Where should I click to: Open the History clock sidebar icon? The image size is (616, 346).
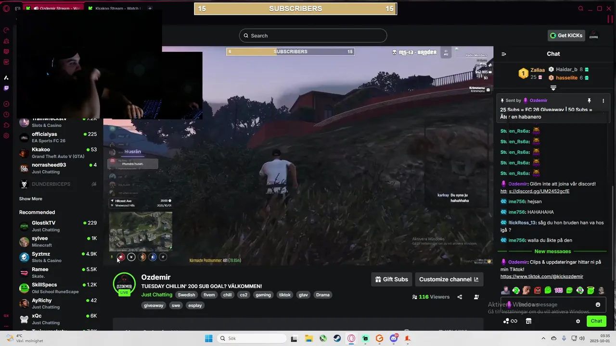tap(6, 114)
